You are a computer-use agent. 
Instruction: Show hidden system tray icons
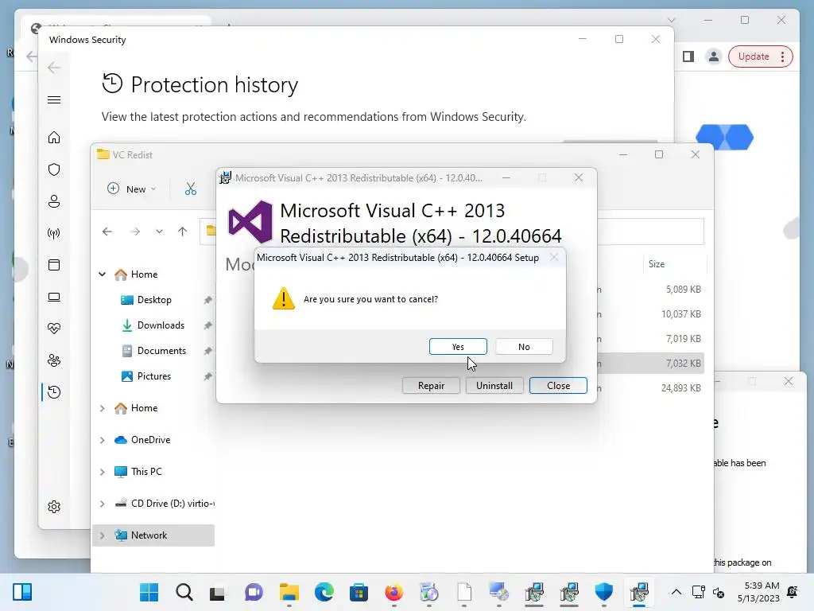676,592
